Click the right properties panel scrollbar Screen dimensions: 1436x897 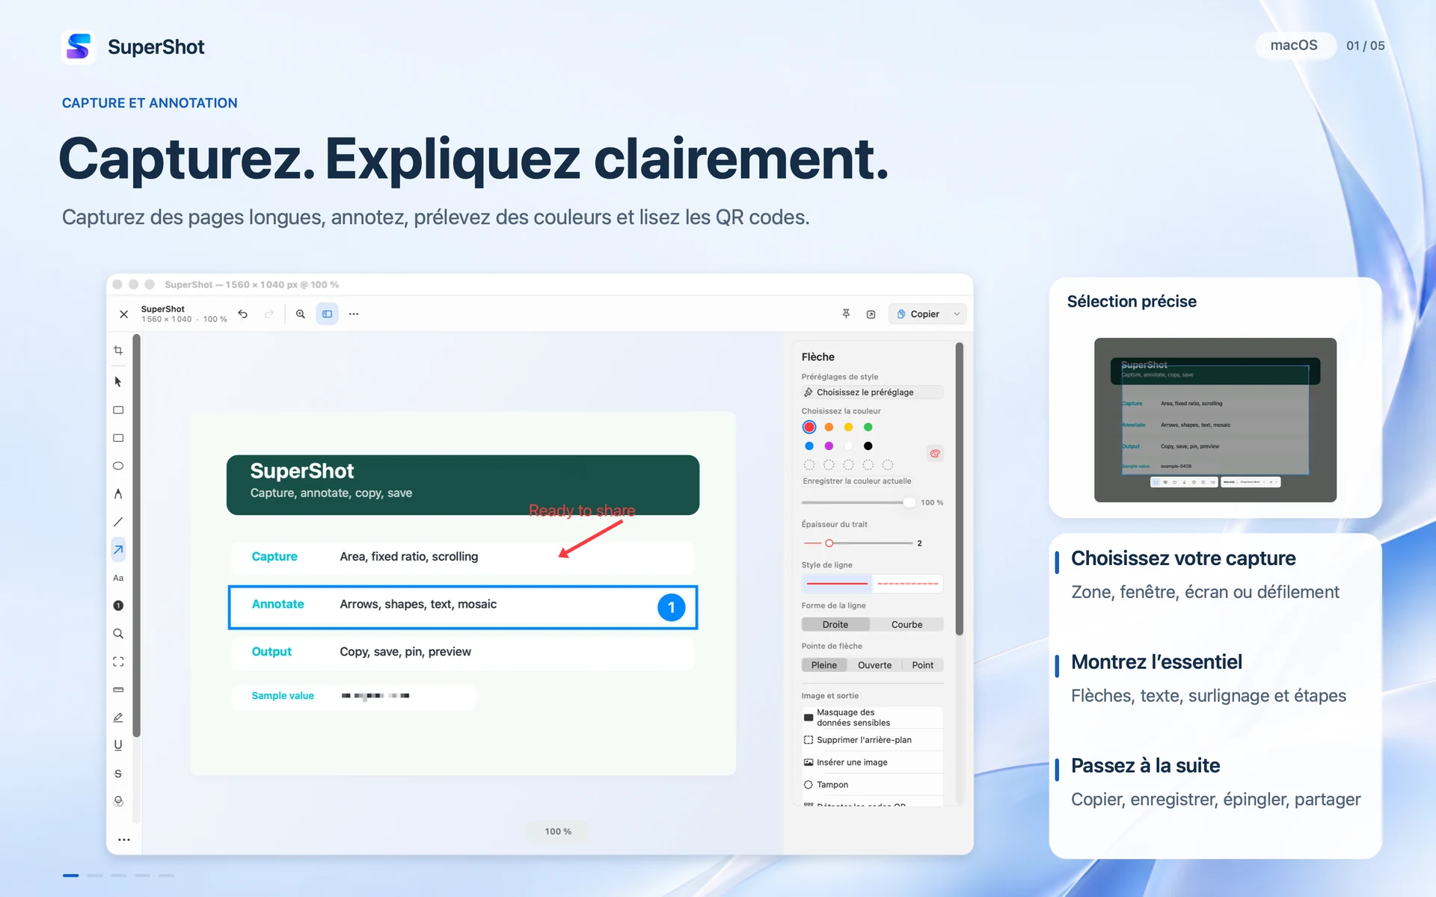959,490
